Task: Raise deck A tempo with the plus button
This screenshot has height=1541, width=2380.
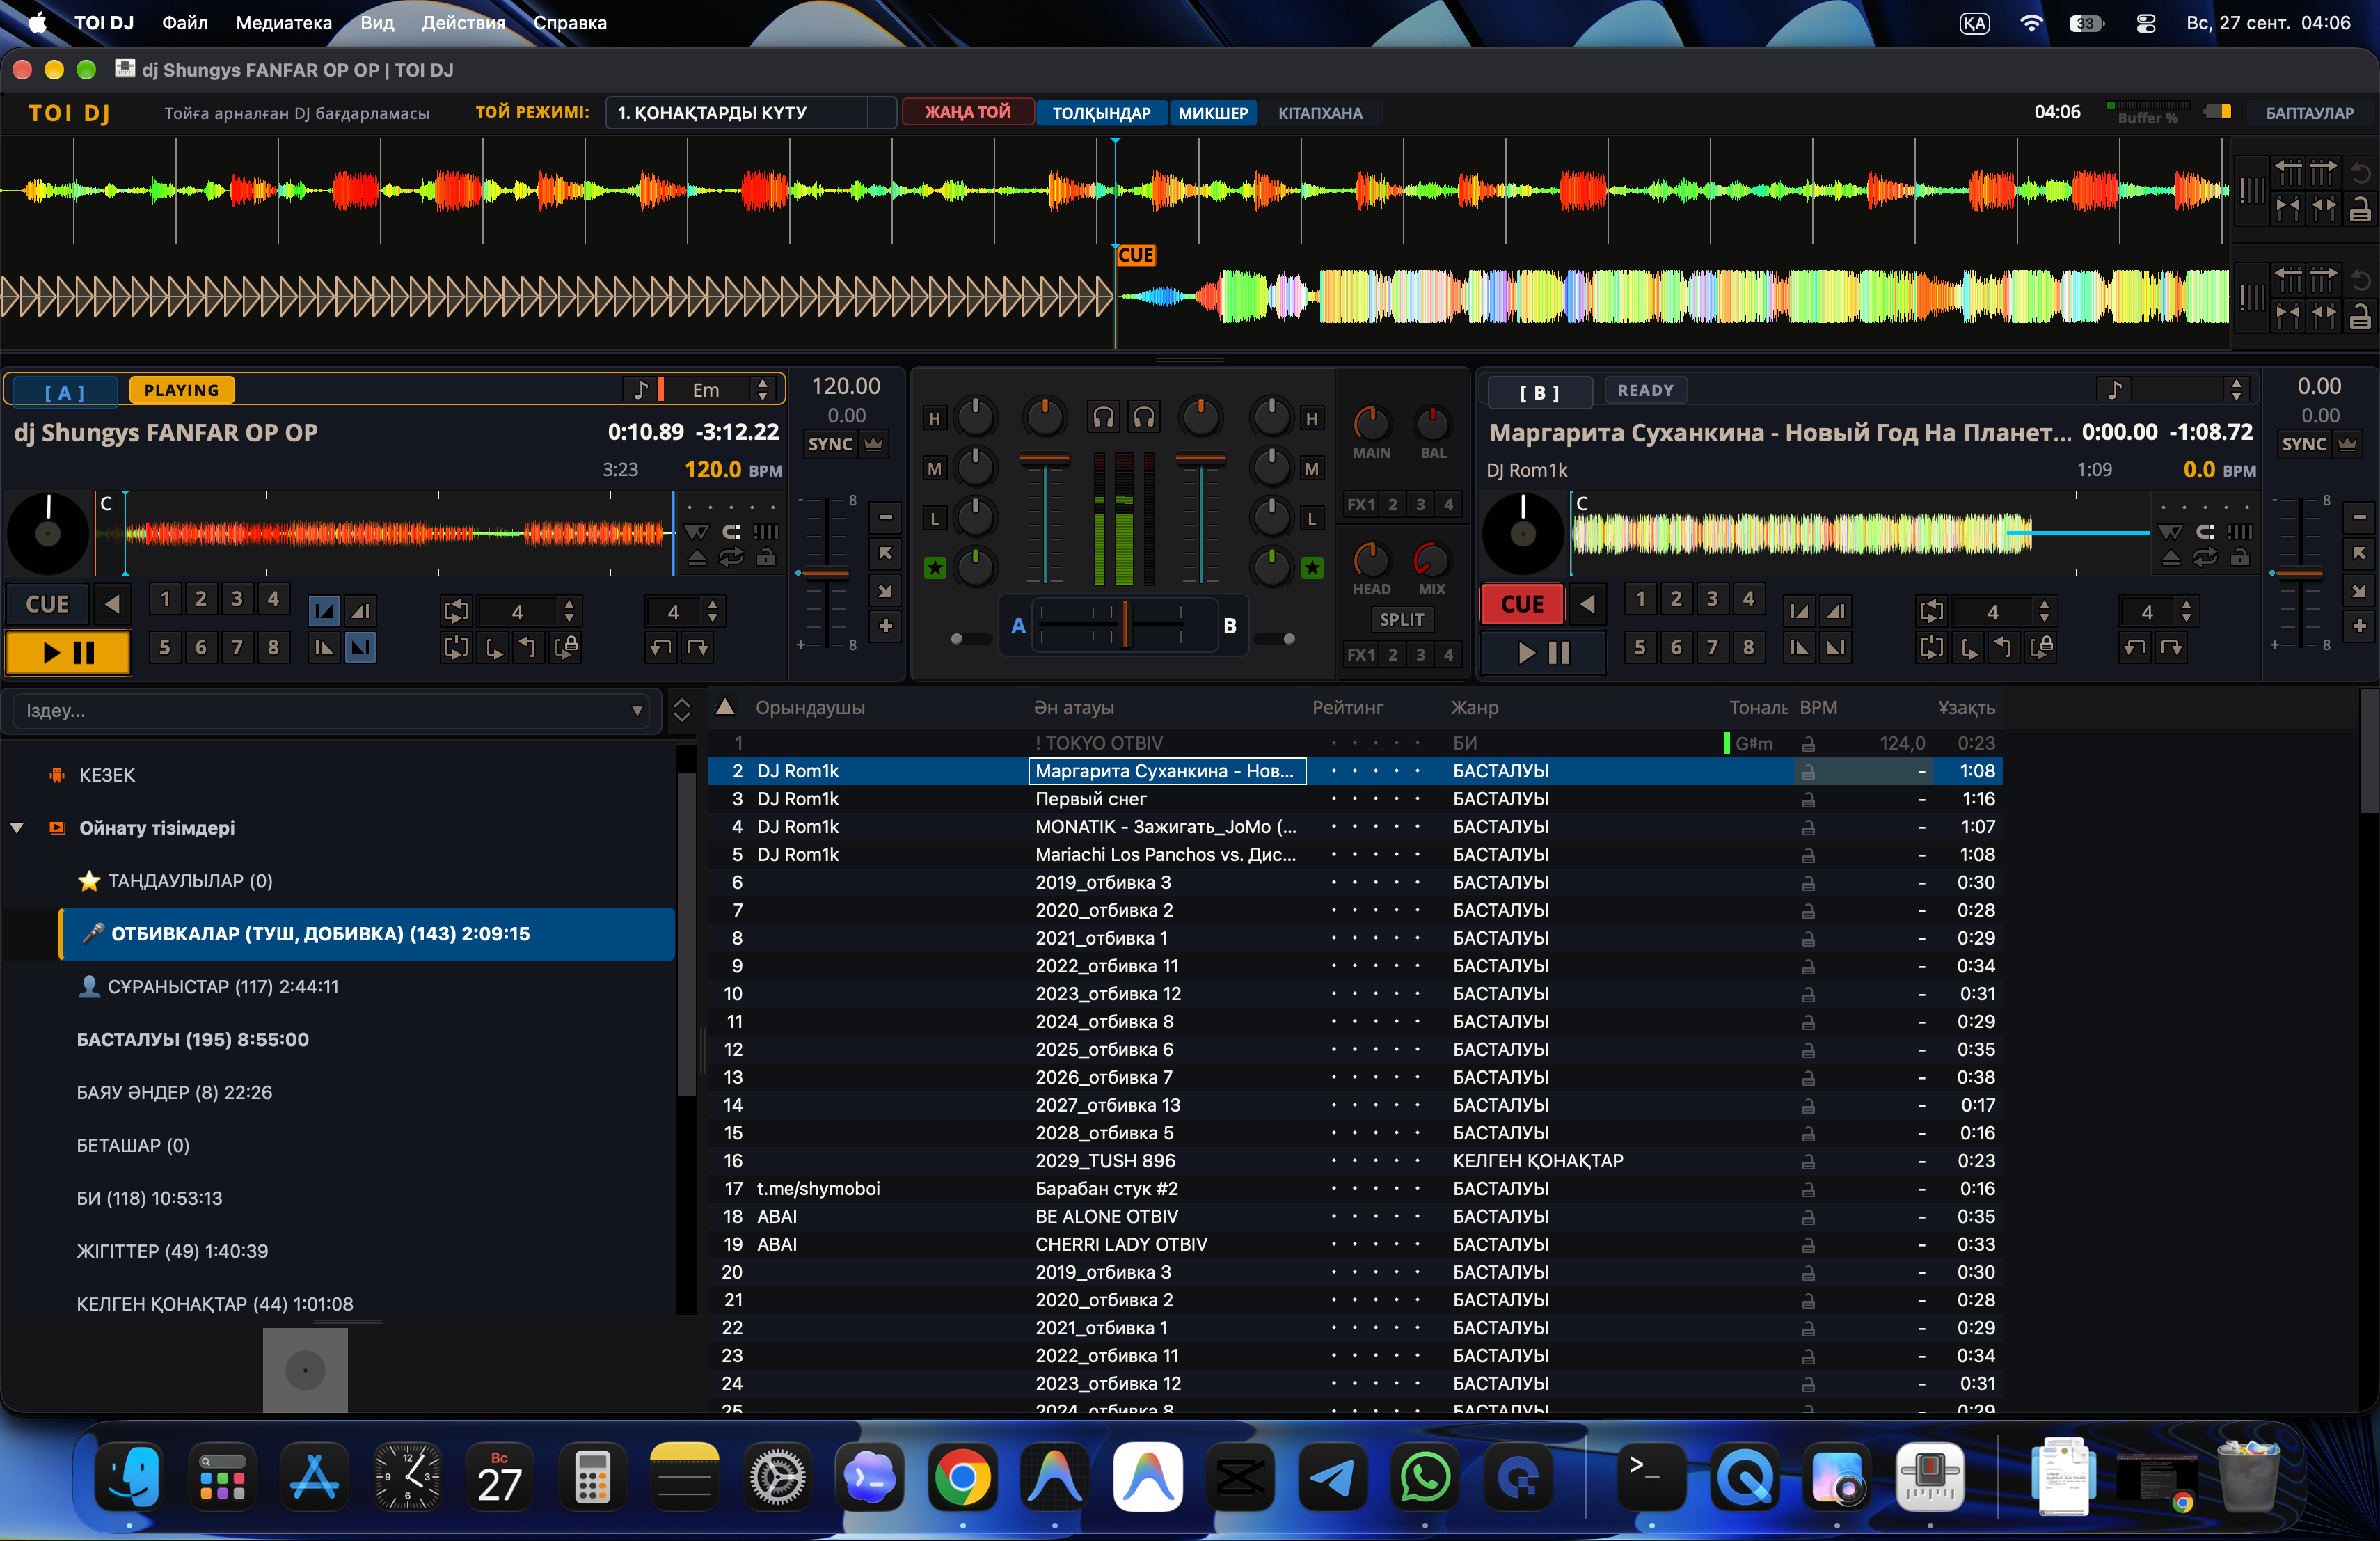Action: pyautogui.click(x=885, y=626)
